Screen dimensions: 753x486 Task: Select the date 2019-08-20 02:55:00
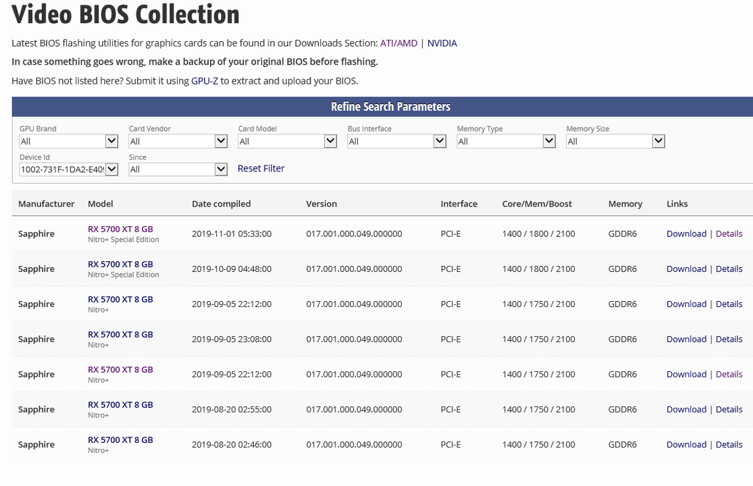pyautogui.click(x=232, y=409)
